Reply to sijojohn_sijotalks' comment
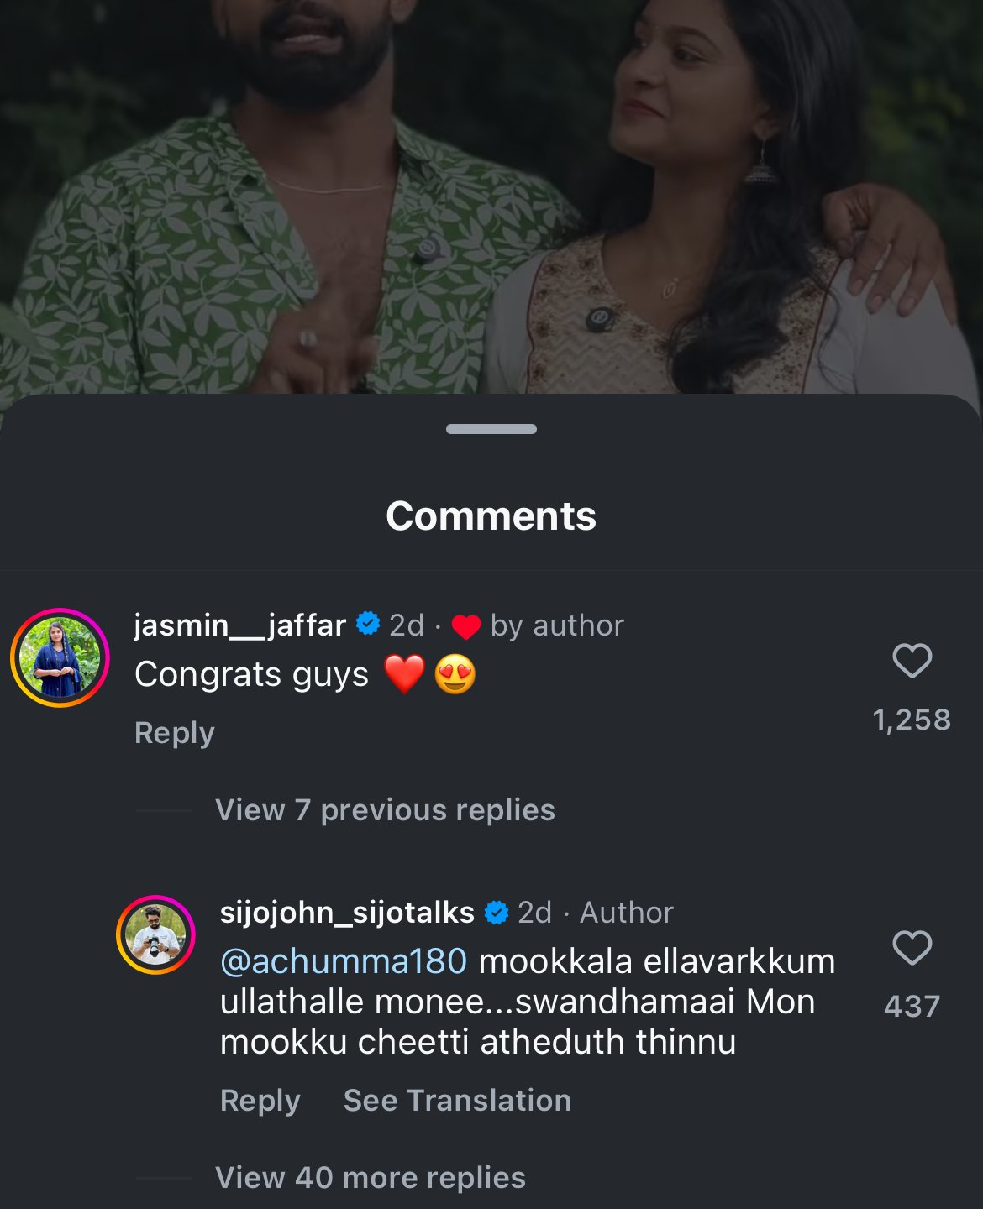Image resolution: width=983 pixels, height=1209 pixels. point(260,1101)
